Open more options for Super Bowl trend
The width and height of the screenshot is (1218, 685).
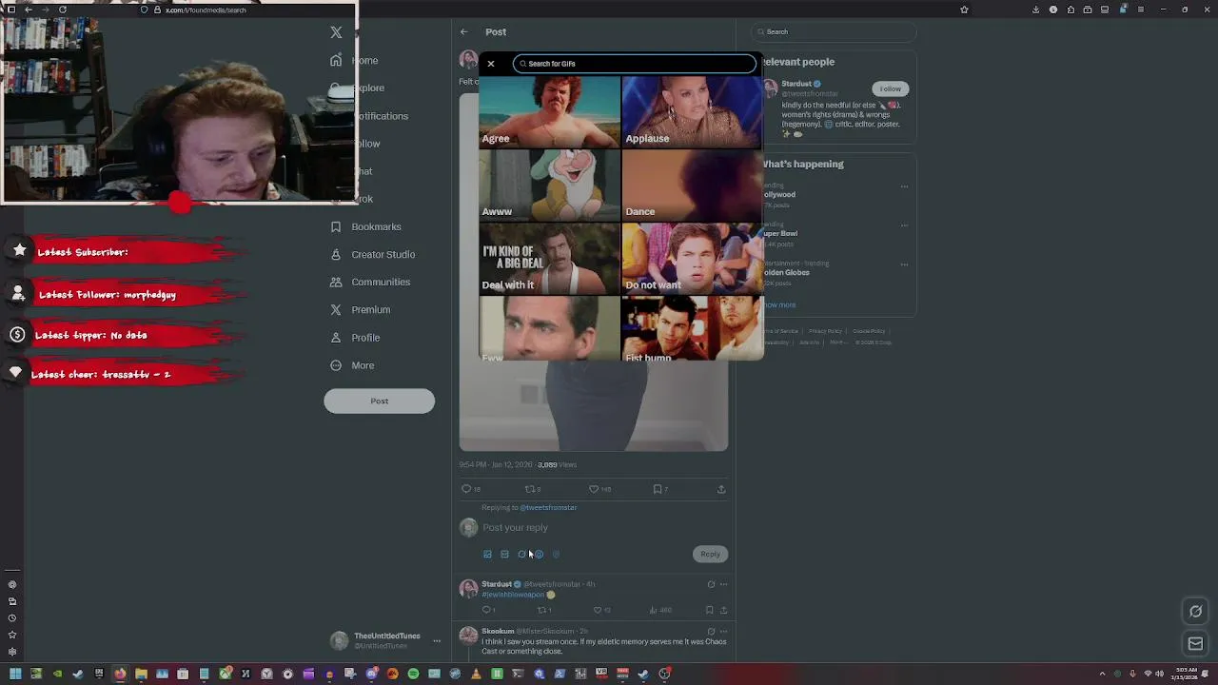point(904,225)
